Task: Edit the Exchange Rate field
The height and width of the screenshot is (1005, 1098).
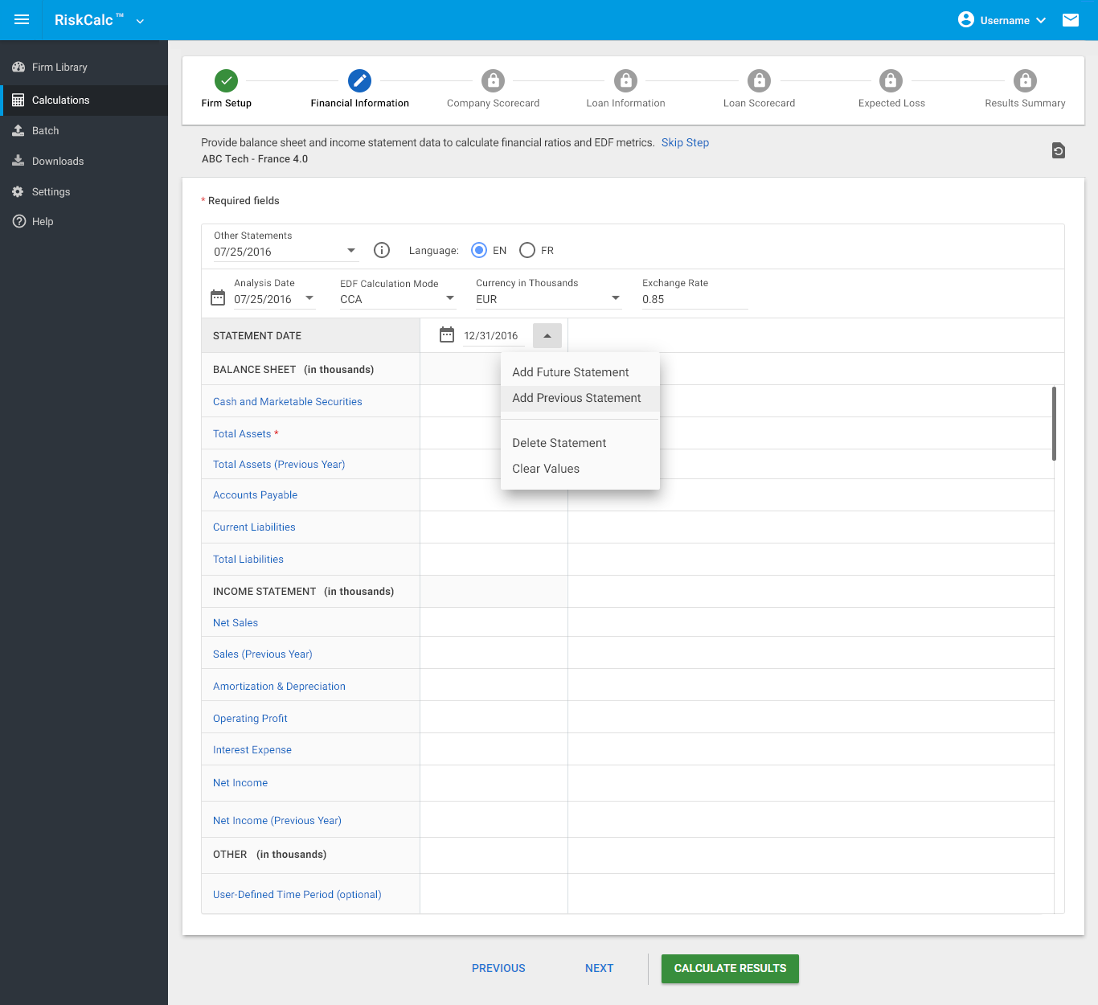Action: [x=694, y=299]
